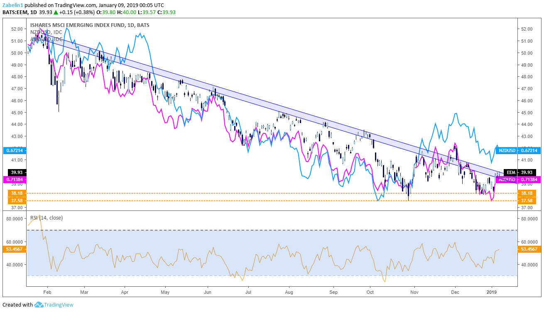Click the Oct label on the time axis
This screenshot has height=312, width=544.
[x=371, y=291]
